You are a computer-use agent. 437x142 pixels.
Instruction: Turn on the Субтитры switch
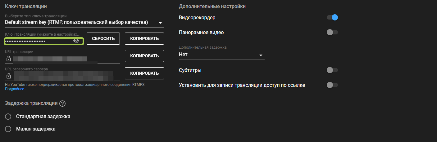332,70
